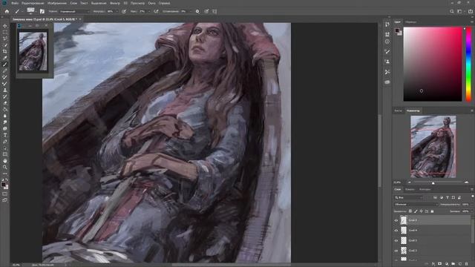Open the Brush Settings panel icon

click(42, 12)
